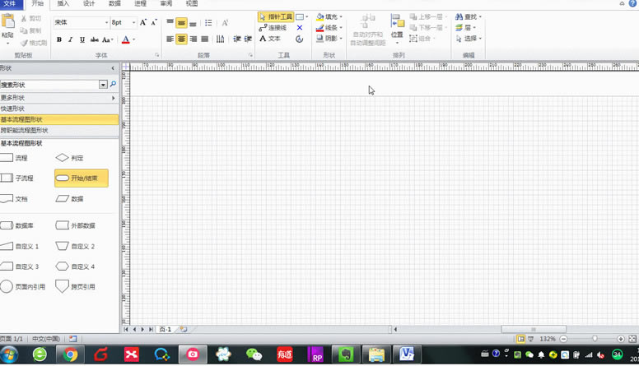Click the bullet list icon
639x366 pixels.
[208, 23]
